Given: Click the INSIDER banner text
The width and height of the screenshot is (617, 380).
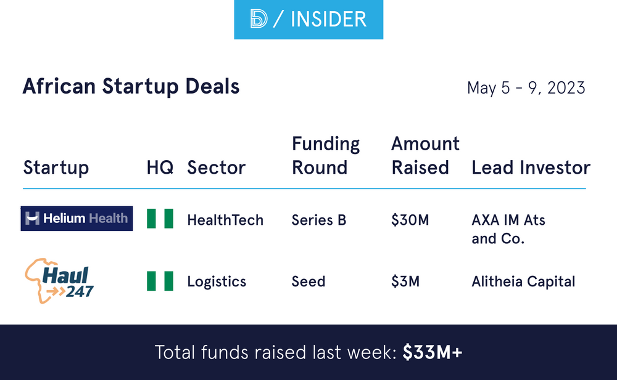Looking at the screenshot, I should pyautogui.click(x=328, y=18).
